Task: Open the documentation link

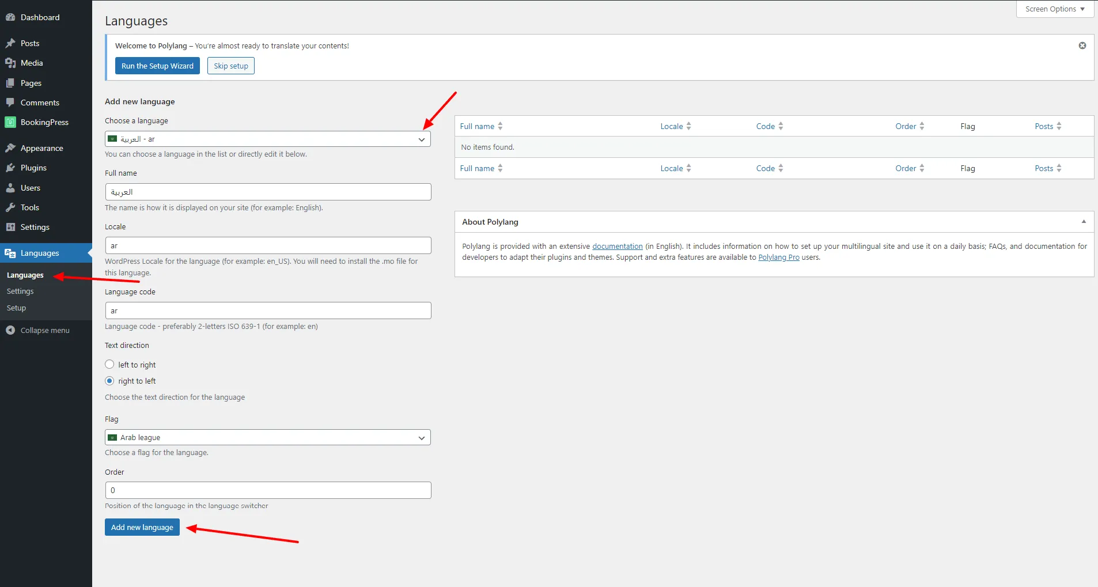Action: pos(618,246)
